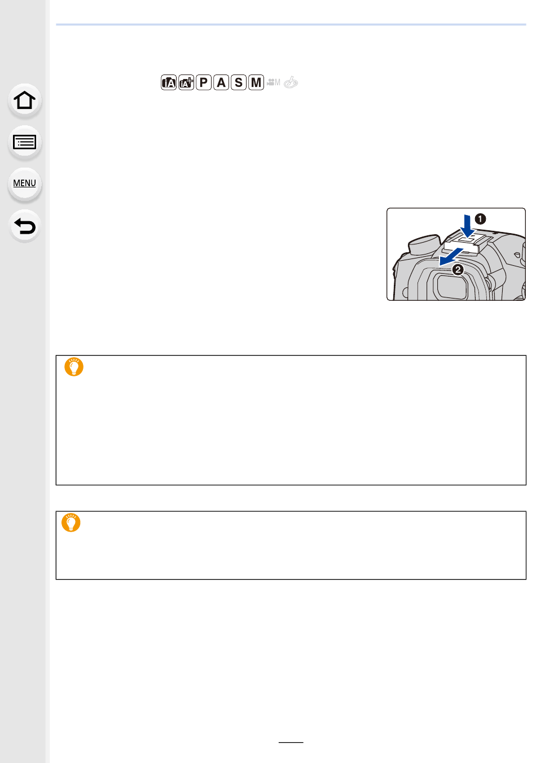The image size is (536, 763).
Task: Click the greyed-out creative video mode icon
Action: click(274, 82)
